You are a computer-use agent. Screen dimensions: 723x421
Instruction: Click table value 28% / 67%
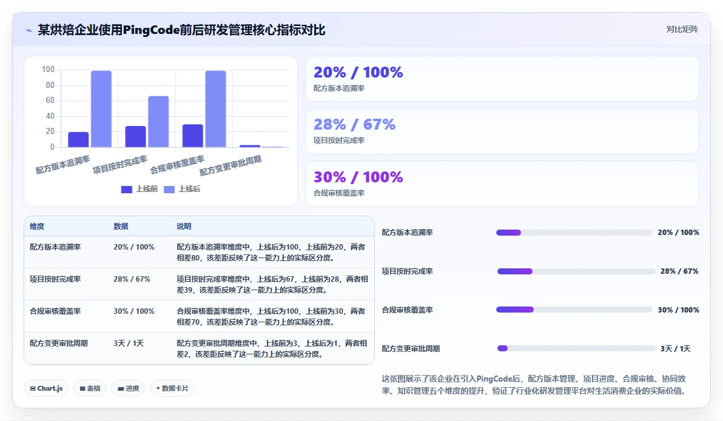132,279
